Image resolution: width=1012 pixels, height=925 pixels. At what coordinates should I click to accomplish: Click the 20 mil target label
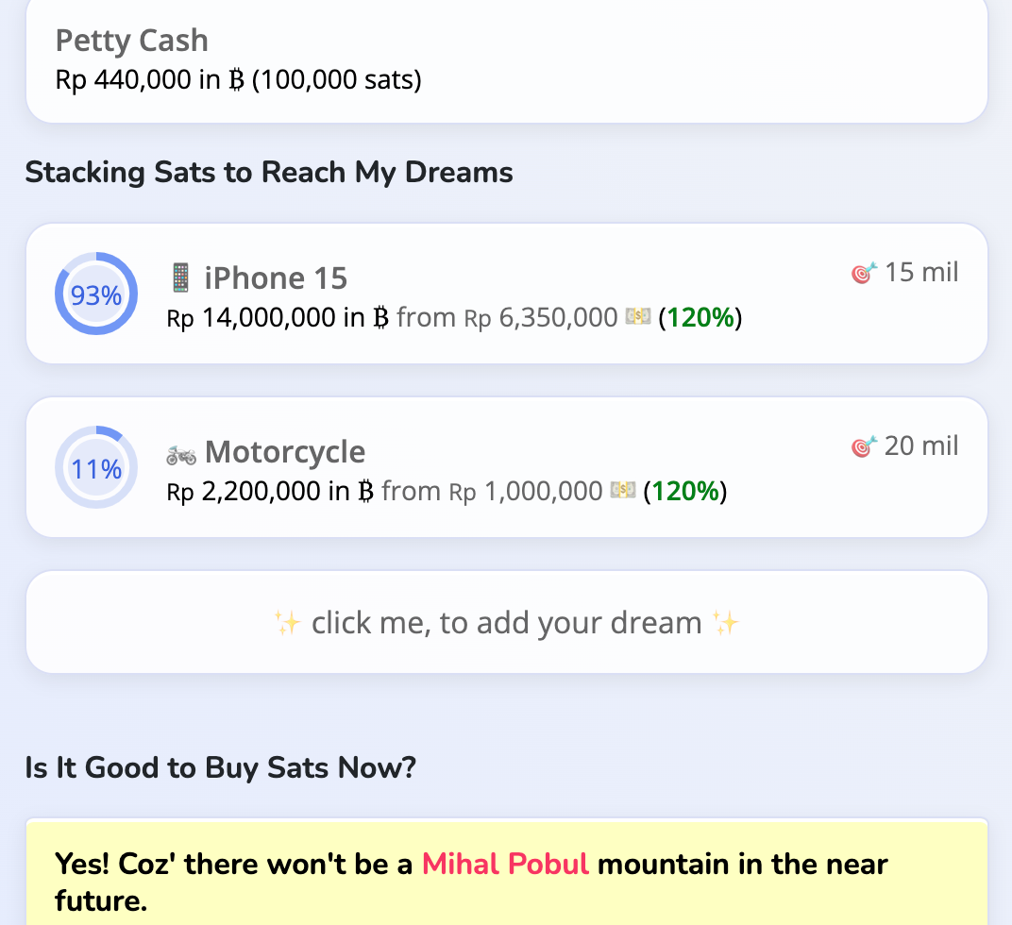pos(921,446)
